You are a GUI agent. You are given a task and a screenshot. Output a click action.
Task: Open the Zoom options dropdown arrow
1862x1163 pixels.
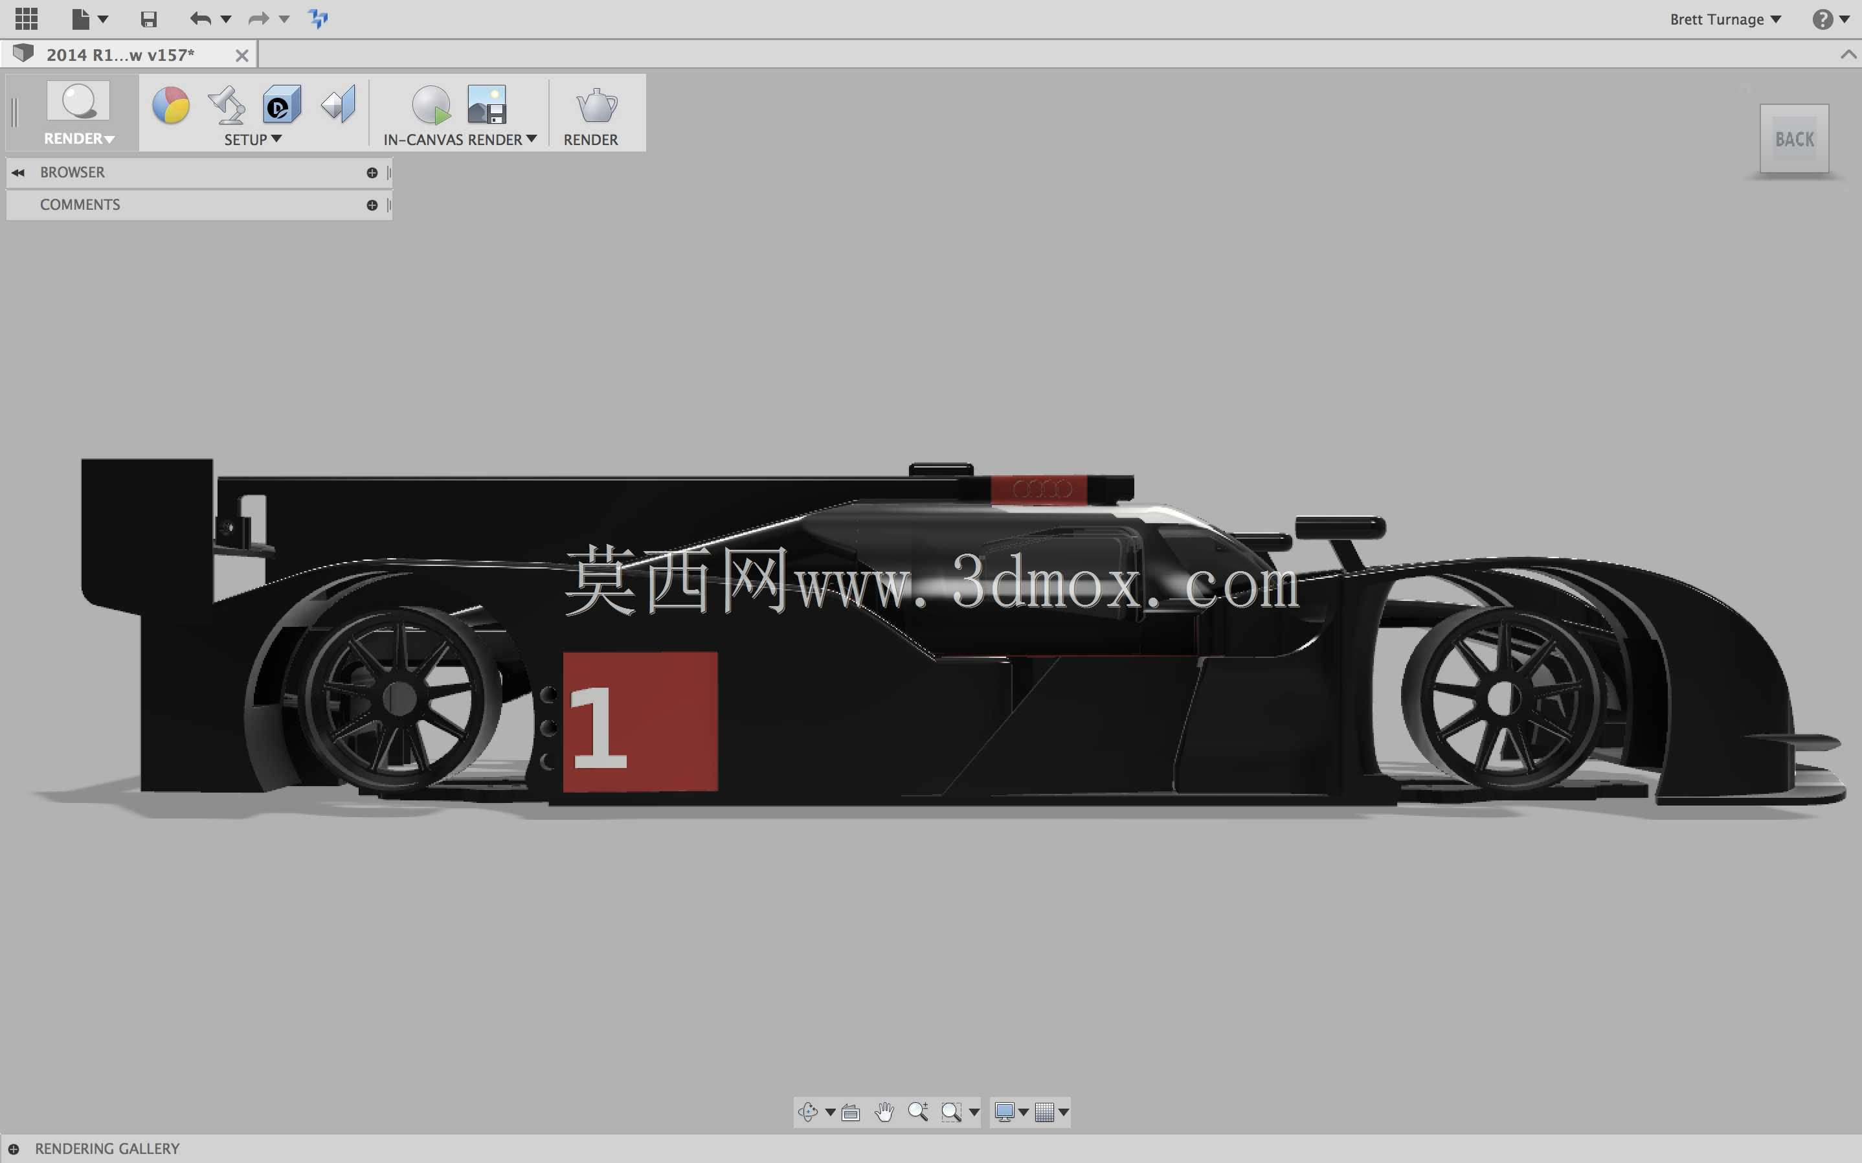[x=974, y=1112]
